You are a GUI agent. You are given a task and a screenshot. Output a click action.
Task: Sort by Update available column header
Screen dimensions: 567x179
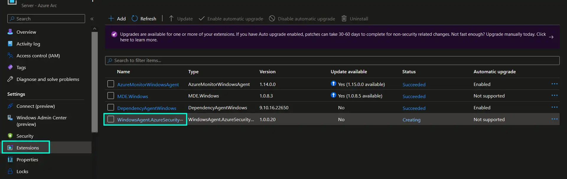pyautogui.click(x=349, y=71)
